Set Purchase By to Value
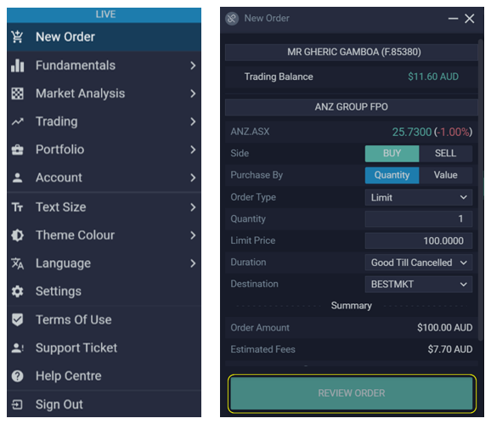This screenshot has width=491, height=424. point(445,175)
